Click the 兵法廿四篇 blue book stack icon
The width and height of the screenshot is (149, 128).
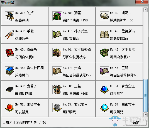pos(9,71)
